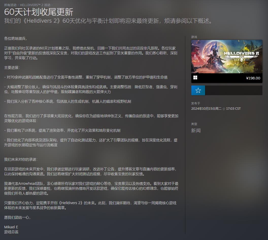Toggle following this game via the star button
This screenshot has height=240, width=268.
pos(198,90)
